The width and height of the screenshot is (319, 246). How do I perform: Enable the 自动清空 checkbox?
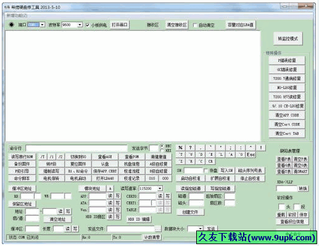[195, 25]
